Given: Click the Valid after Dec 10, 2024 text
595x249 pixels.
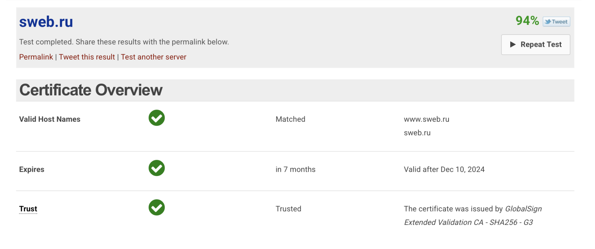Looking at the screenshot, I should (444, 170).
